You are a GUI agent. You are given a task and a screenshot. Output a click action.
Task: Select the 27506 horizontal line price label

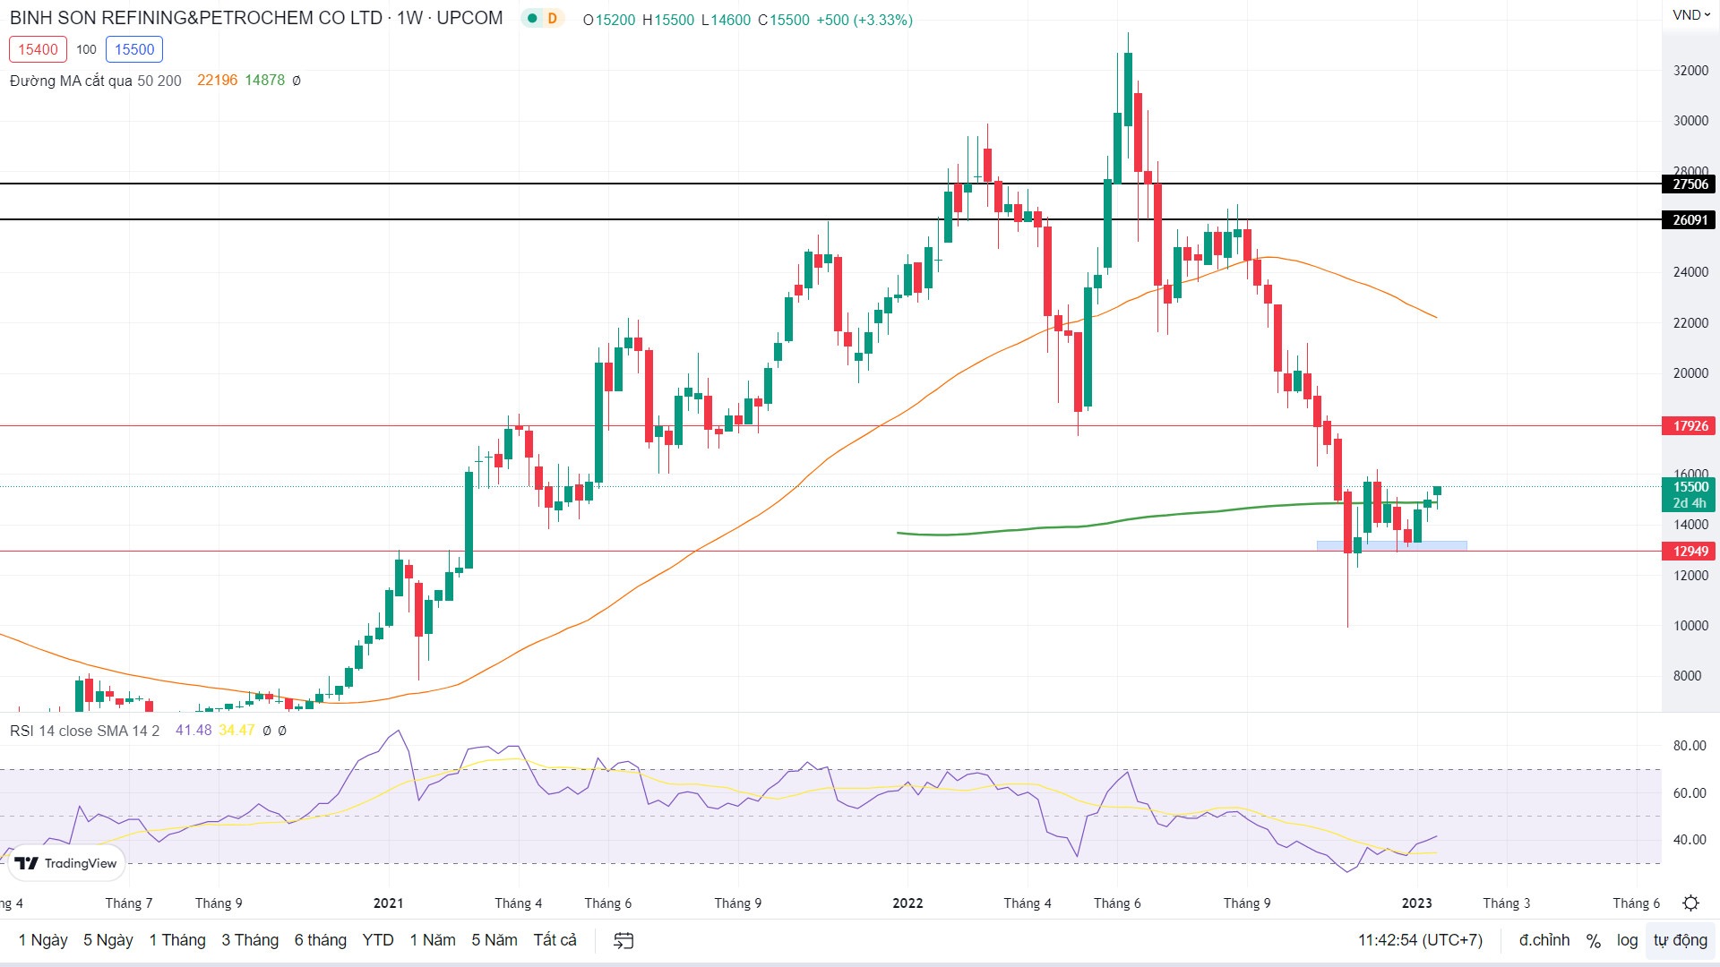point(1690,184)
